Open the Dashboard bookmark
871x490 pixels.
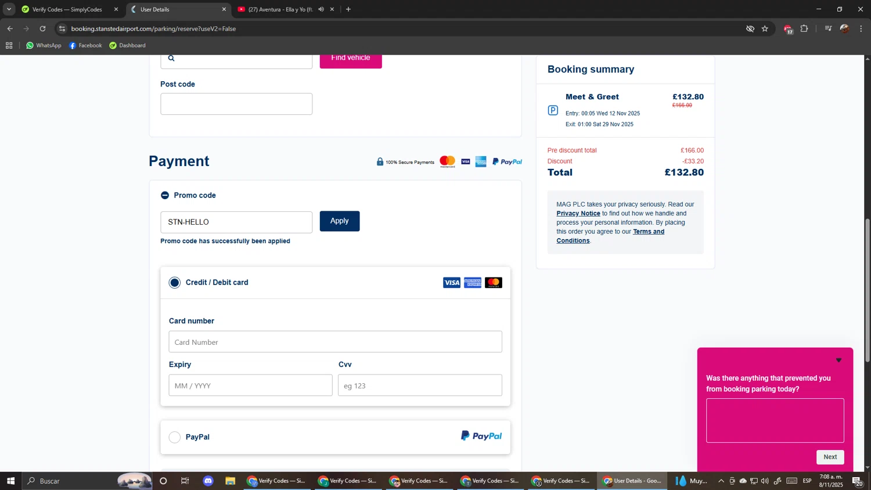coord(127,45)
